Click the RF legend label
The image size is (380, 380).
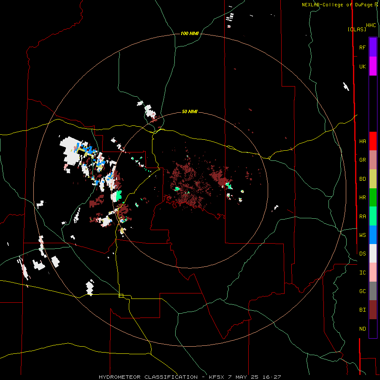pyautogui.click(x=362, y=47)
